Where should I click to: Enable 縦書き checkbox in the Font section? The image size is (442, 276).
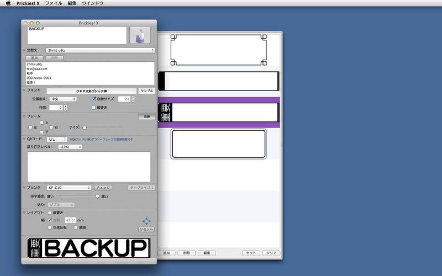pyautogui.click(x=93, y=108)
